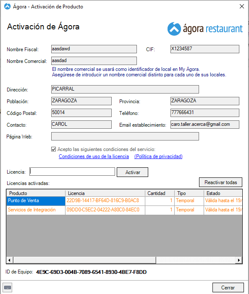249x294 pixels.
Task: Click the ágora restaurant logo
Action: point(205,29)
